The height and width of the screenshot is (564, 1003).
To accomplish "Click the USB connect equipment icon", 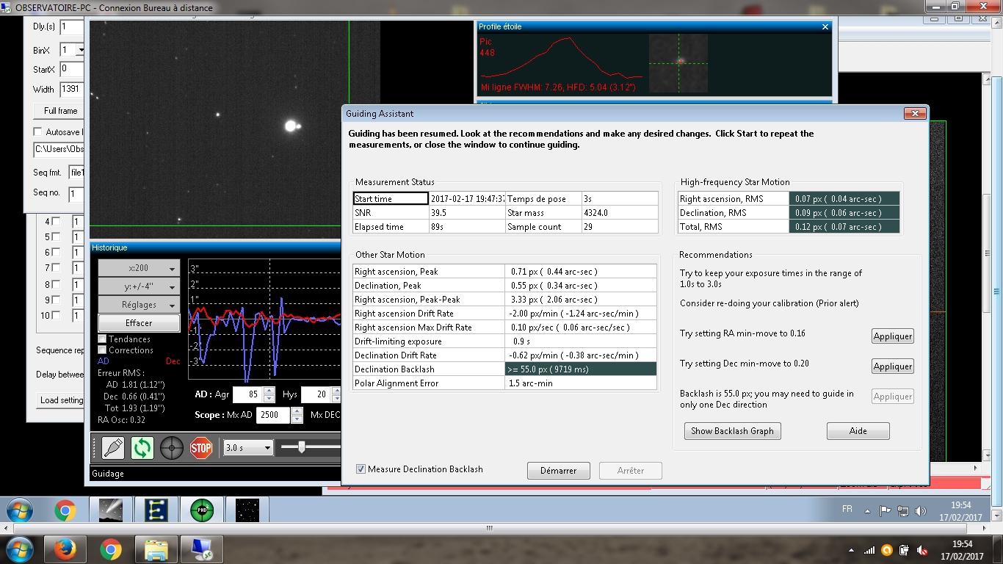I will point(112,447).
